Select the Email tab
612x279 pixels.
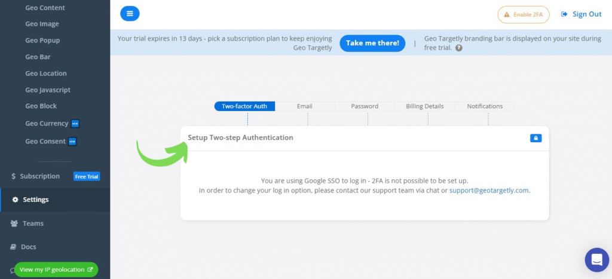click(x=305, y=106)
